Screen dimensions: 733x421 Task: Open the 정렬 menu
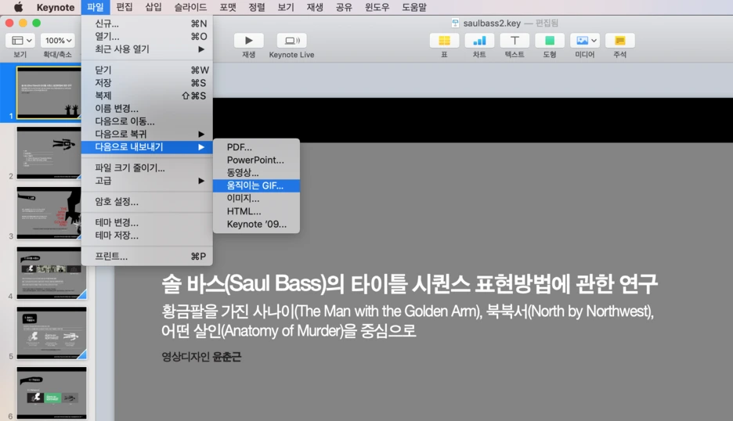click(x=257, y=7)
